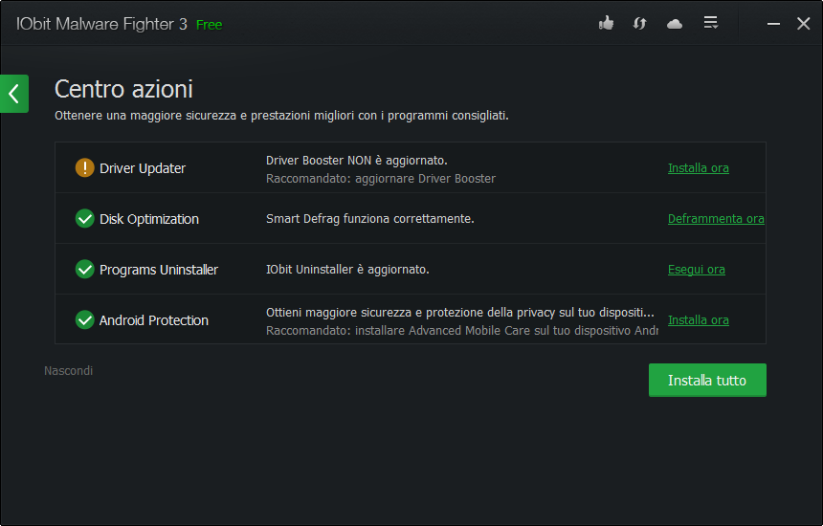Click the 'Deframmenta ora' link
The height and width of the screenshot is (526, 823).
pos(715,219)
